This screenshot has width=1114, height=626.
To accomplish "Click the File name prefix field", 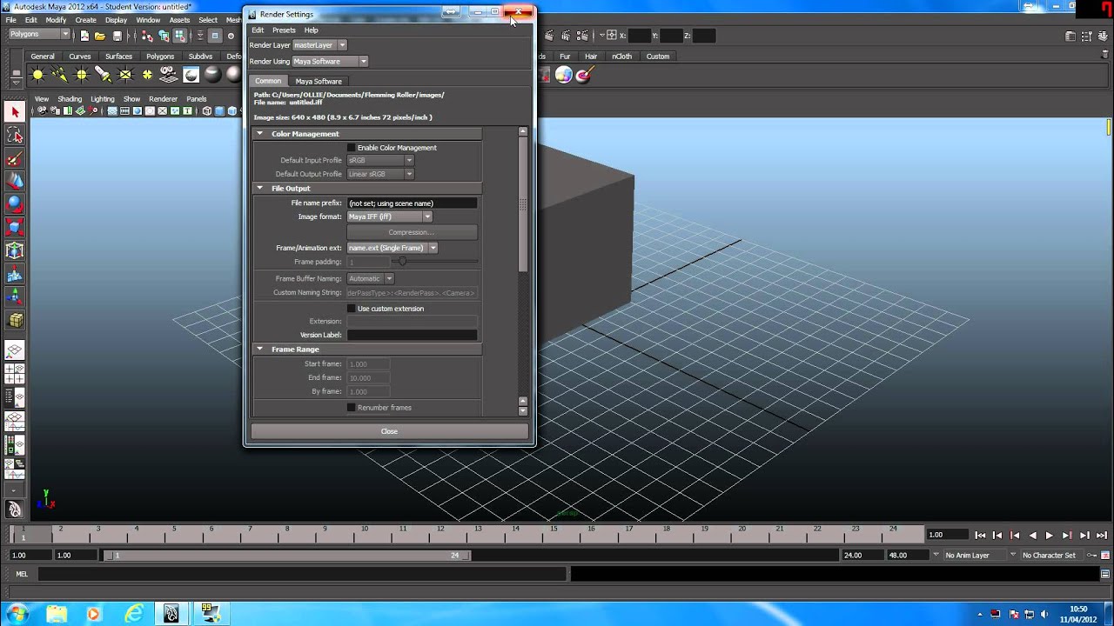I will pyautogui.click(x=412, y=203).
